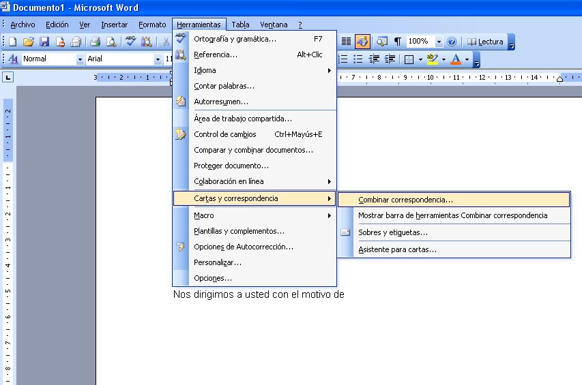The width and height of the screenshot is (582, 385).
Task: Open the Style dropdown showing Normal
Action: (80, 59)
